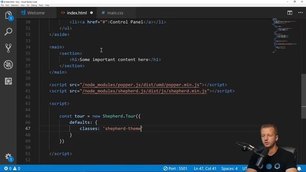Click the warnings triangle in the status bar
The height and width of the screenshot is (172, 306).
tap(15, 169)
